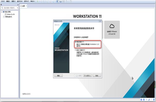Open the library search filter dropdown arrow
Screen dimensions: 156x102
click(18, 8)
